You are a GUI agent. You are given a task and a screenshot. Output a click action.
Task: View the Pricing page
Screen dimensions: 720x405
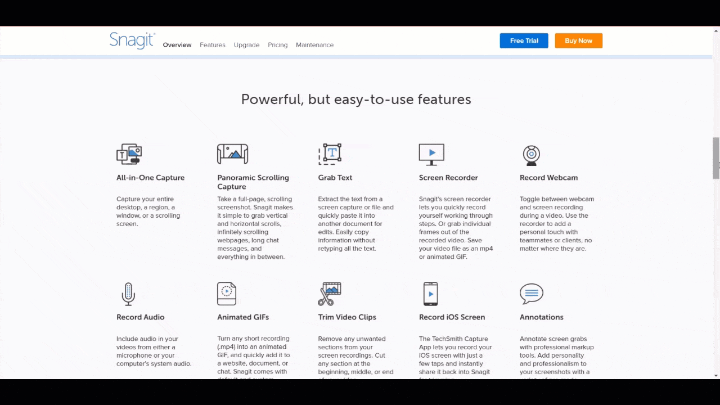(x=277, y=45)
